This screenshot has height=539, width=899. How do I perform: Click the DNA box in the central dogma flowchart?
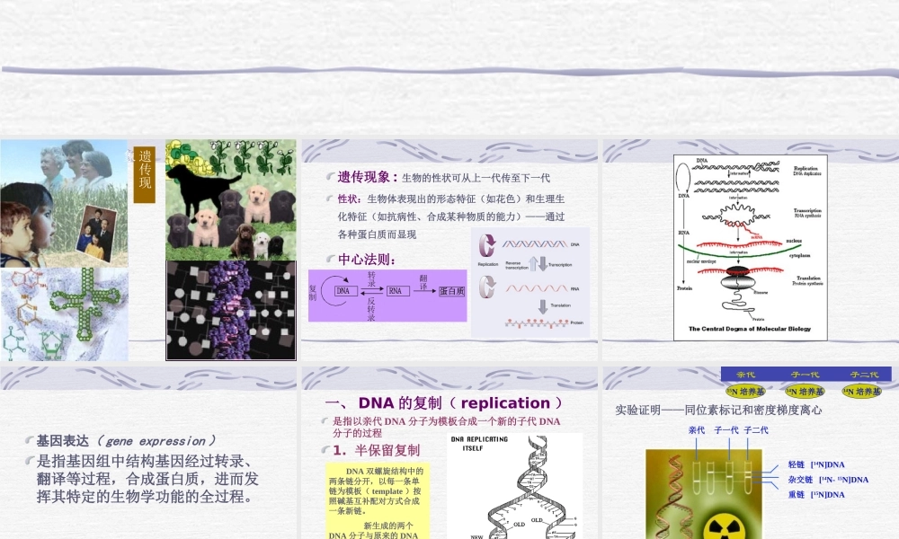[x=343, y=290]
